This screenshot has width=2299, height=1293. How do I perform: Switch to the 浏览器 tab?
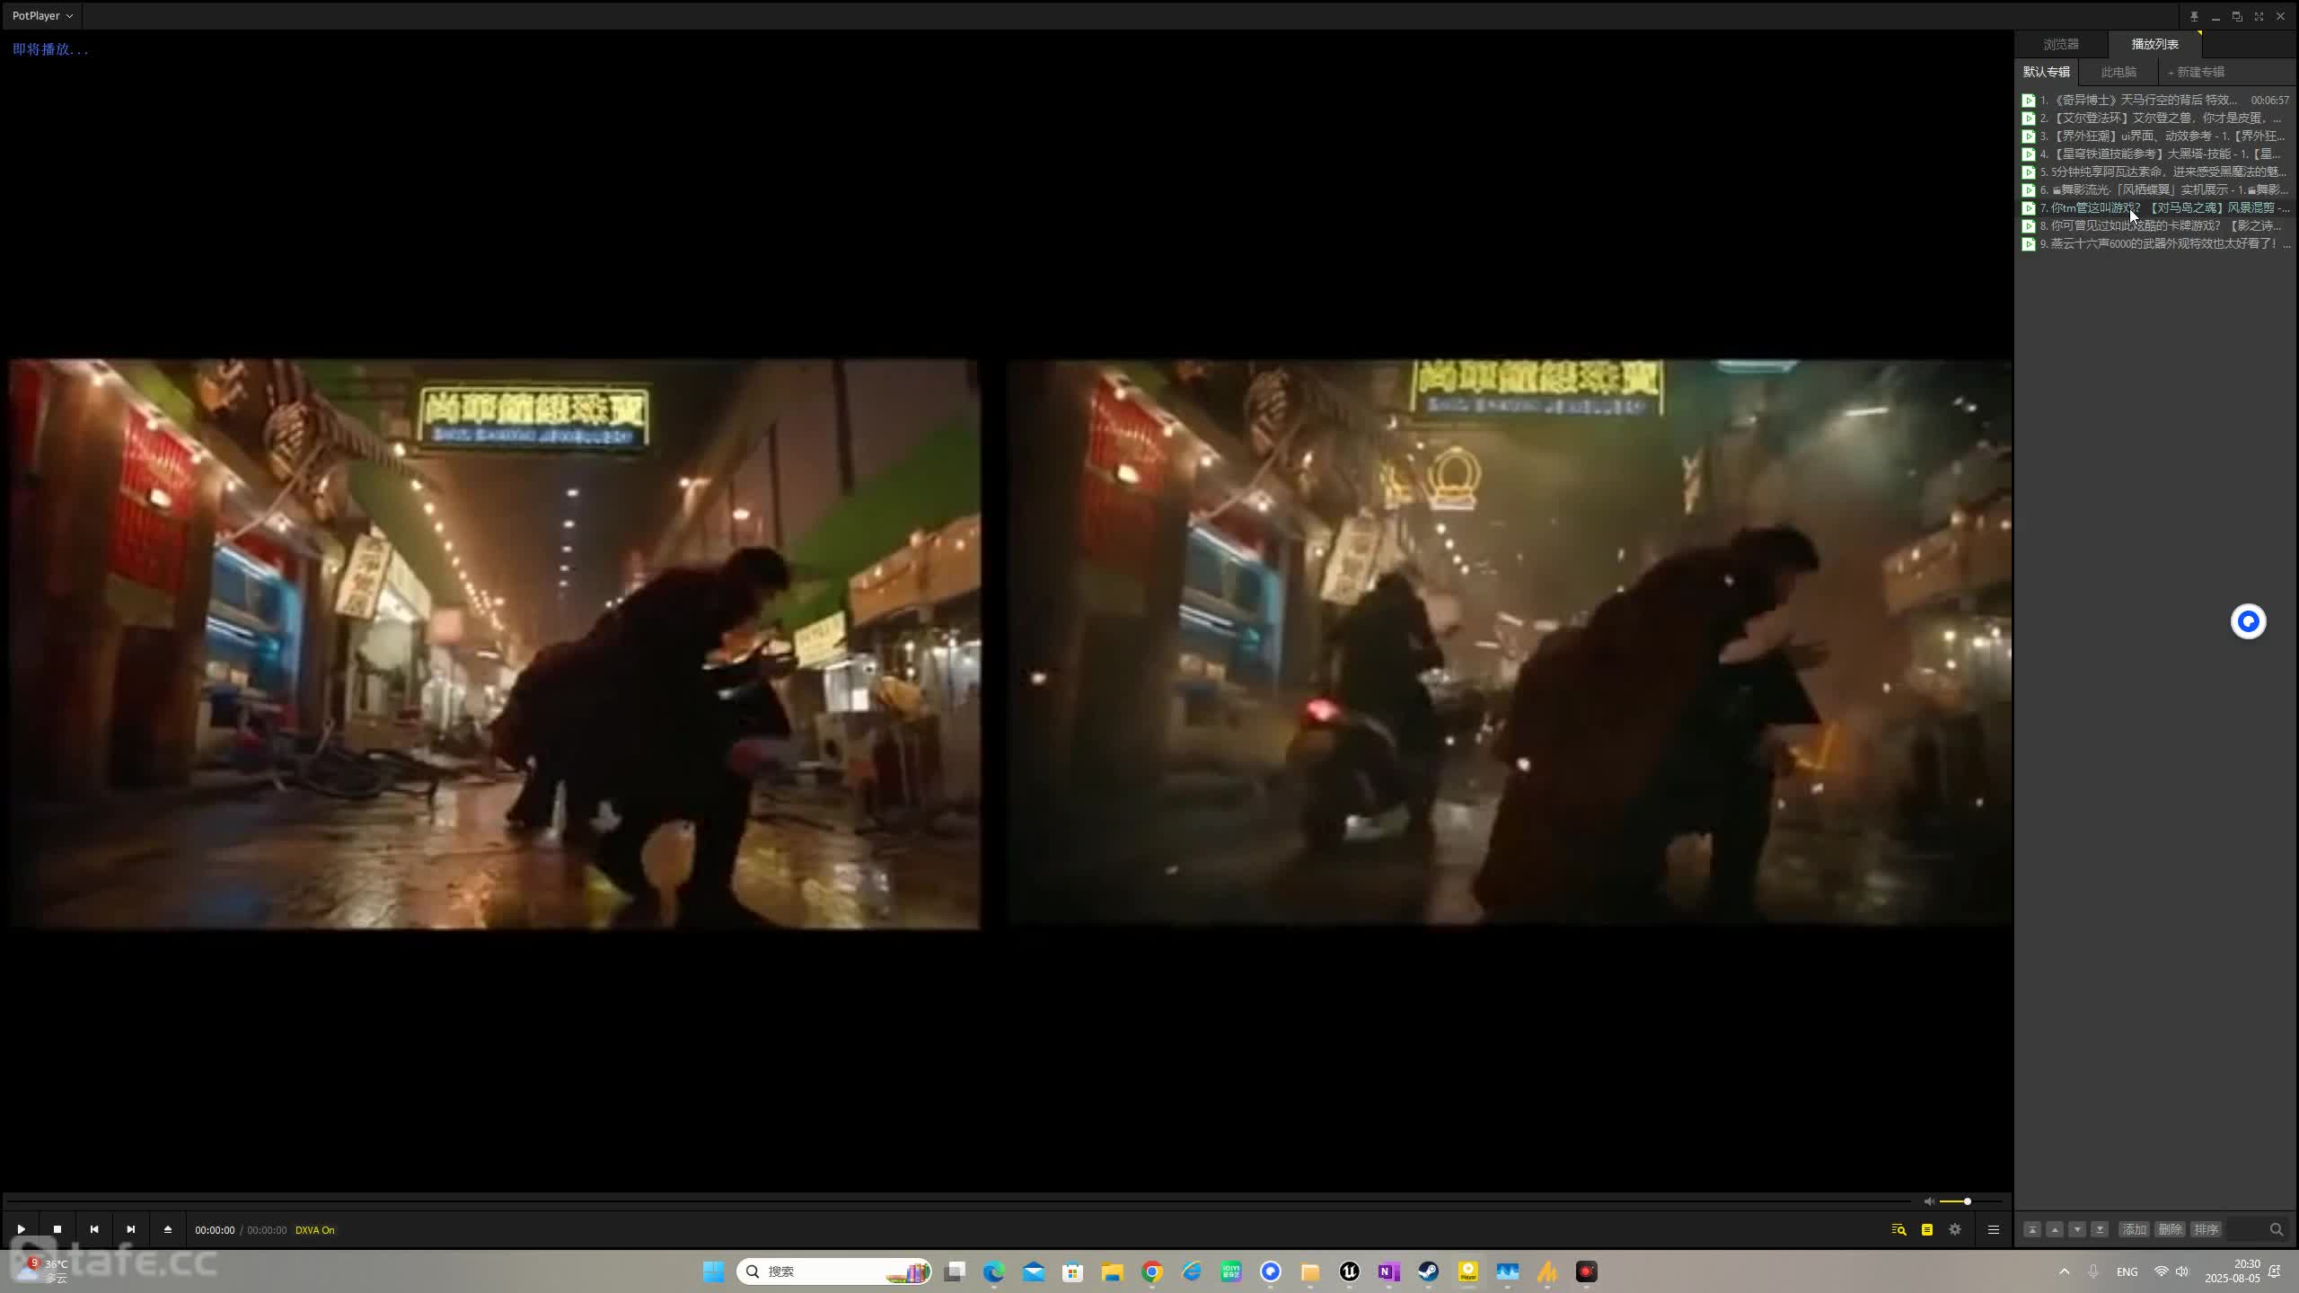[2061, 44]
